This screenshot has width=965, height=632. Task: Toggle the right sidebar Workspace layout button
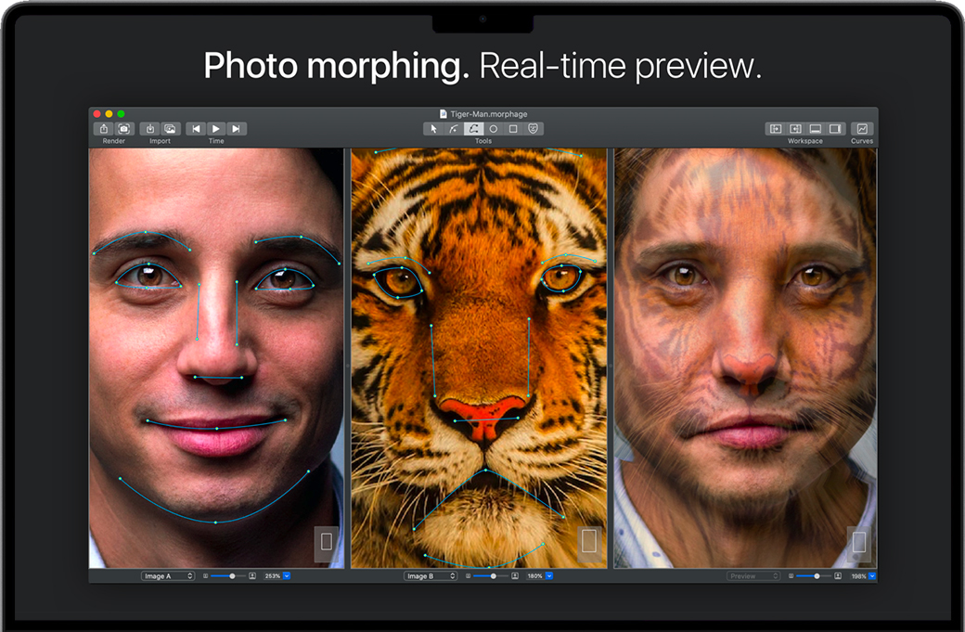[x=835, y=129]
